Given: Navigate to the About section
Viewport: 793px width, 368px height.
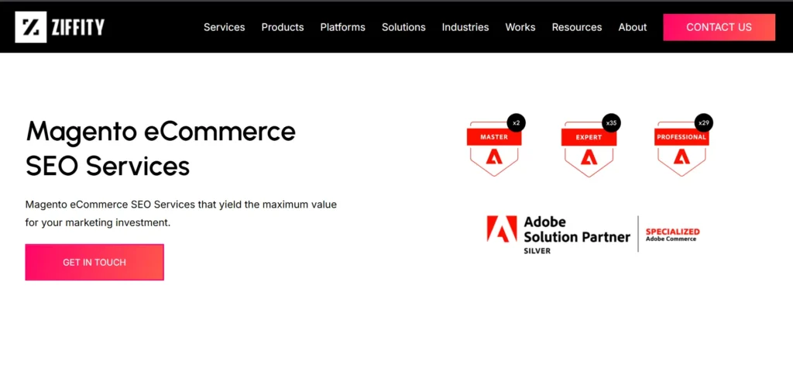Looking at the screenshot, I should [632, 27].
